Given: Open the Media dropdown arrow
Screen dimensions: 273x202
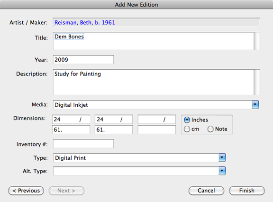Looking at the screenshot, I should coord(255,105).
